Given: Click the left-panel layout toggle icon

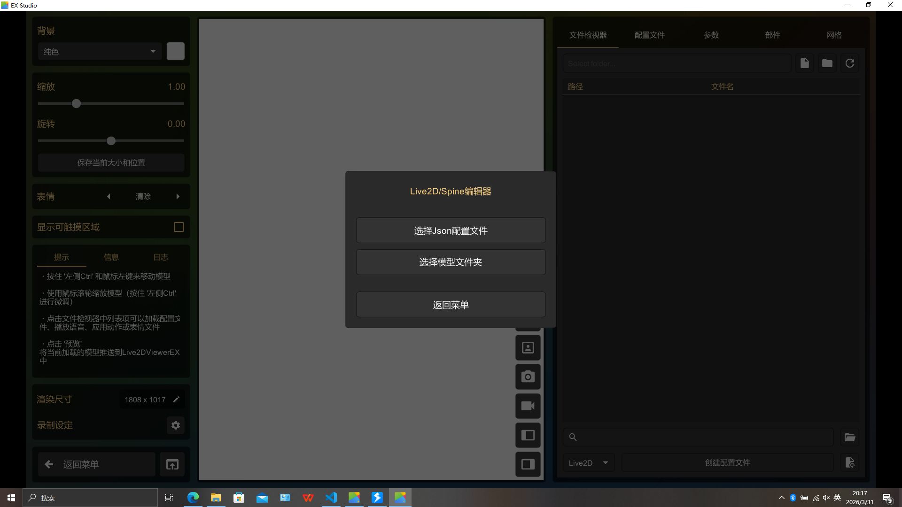Looking at the screenshot, I should tap(528, 435).
